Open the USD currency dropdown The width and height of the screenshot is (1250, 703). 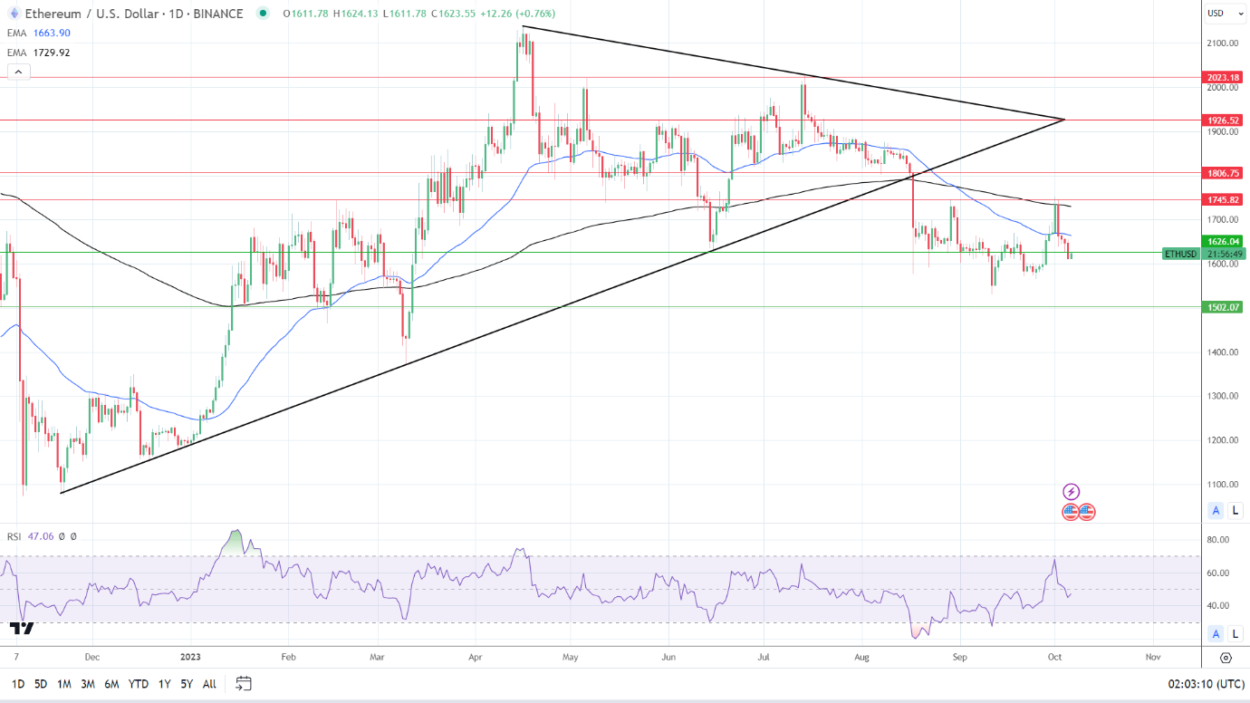click(1223, 13)
